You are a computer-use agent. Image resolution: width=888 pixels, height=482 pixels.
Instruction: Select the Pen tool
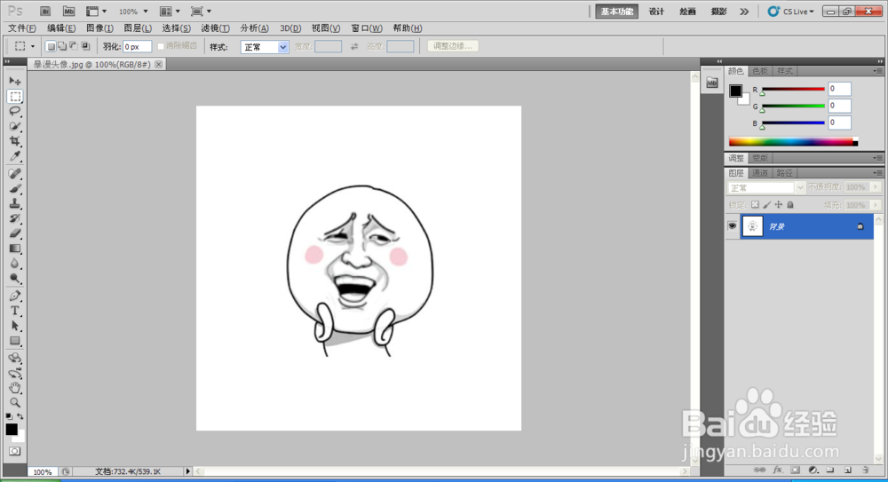(15, 296)
